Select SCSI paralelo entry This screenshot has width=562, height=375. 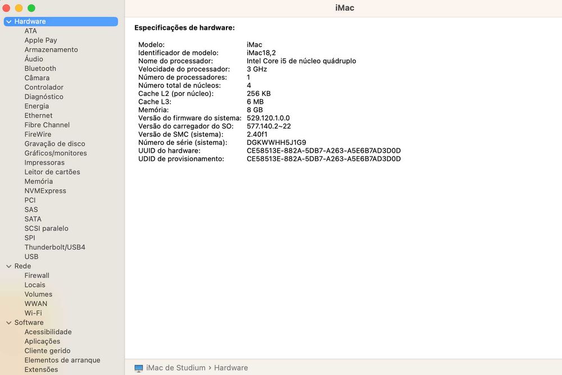coord(46,228)
